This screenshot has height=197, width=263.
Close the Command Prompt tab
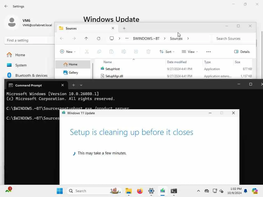[x=63, y=85]
